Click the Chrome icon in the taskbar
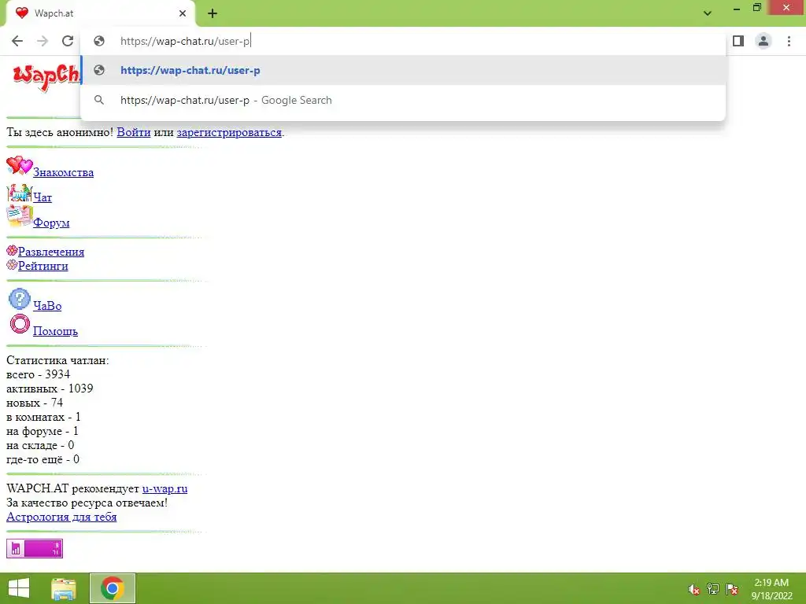The image size is (806, 604). (113, 588)
